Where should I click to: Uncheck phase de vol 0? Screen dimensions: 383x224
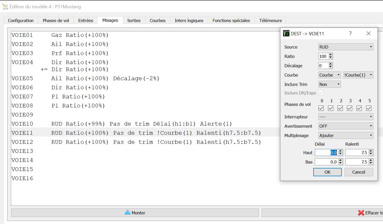click(x=321, y=108)
